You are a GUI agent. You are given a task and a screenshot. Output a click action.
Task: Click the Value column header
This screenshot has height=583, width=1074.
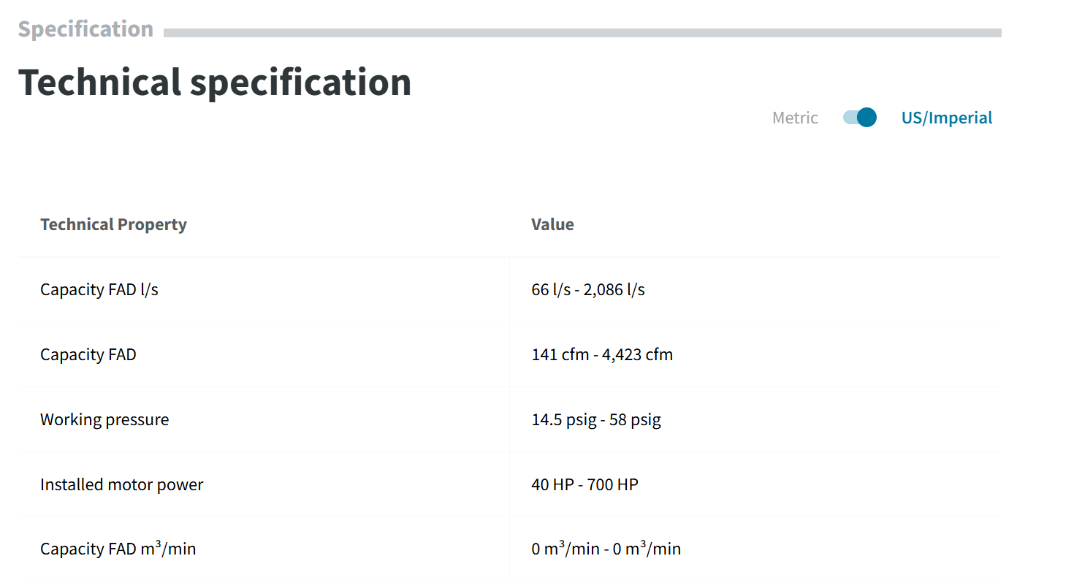(x=552, y=224)
